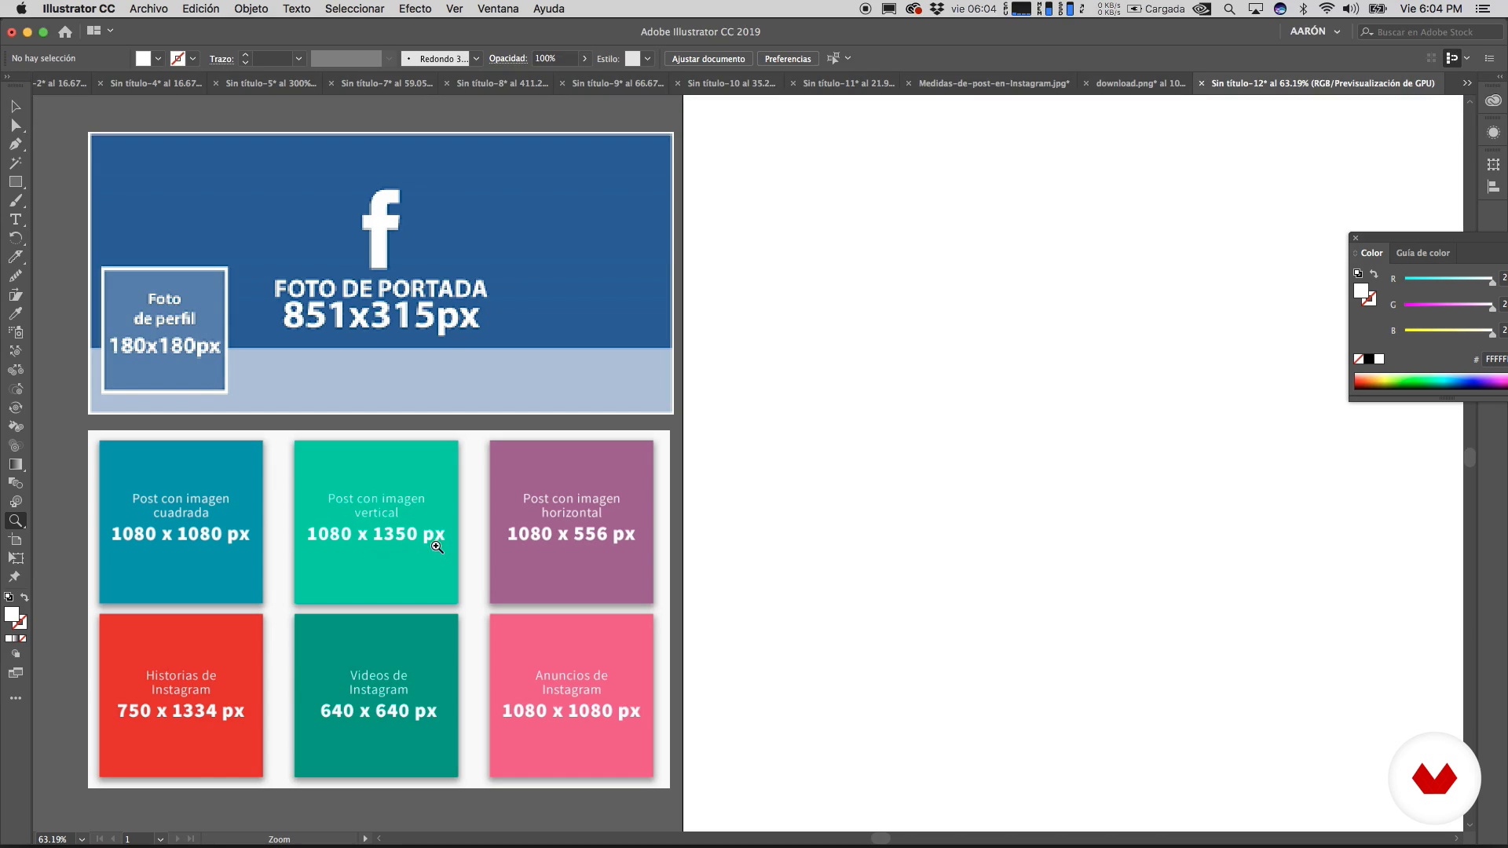This screenshot has width=1508, height=848.
Task: Open Edit Toolbar three-dots button
Action: click(15, 698)
